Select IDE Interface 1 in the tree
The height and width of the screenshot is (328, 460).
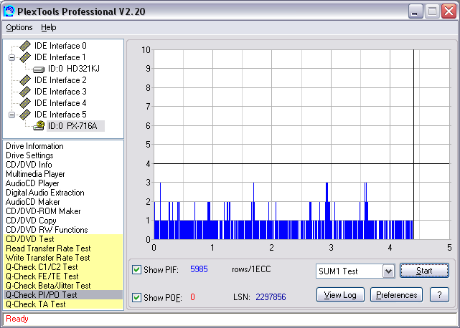click(x=60, y=57)
